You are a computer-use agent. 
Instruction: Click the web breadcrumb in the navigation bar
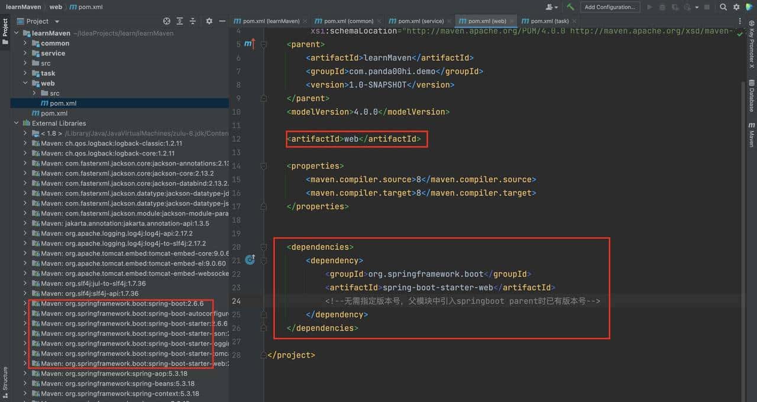(57, 7)
